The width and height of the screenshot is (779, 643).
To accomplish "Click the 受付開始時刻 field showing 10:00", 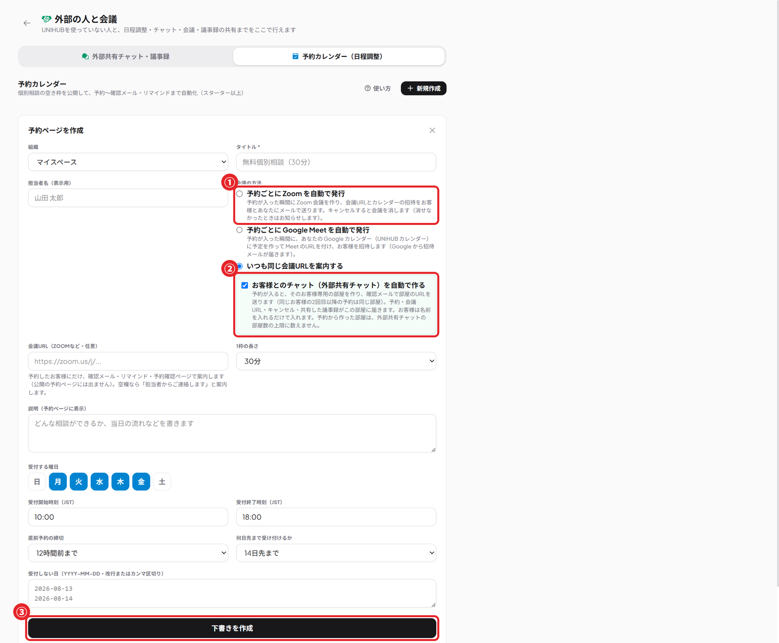I will 128,517.
